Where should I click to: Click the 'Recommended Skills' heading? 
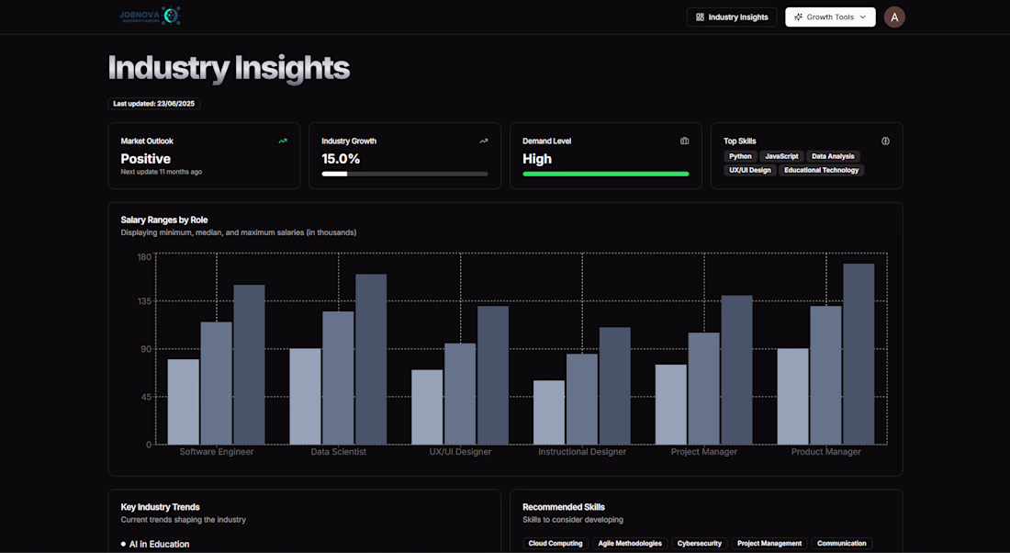(564, 507)
